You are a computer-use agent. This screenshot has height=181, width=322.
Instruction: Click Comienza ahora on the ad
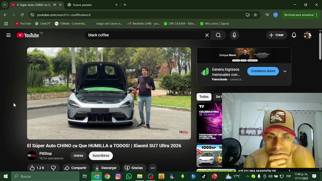[263, 71]
